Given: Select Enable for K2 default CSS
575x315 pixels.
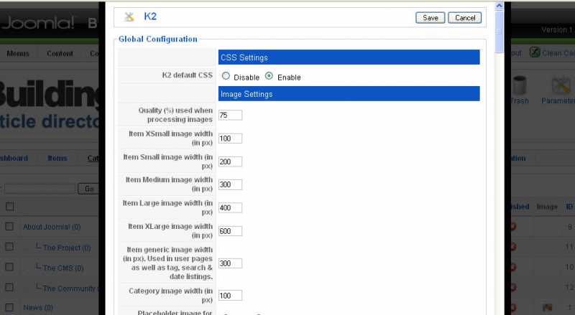Looking at the screenshot, I should coord(269,76).
